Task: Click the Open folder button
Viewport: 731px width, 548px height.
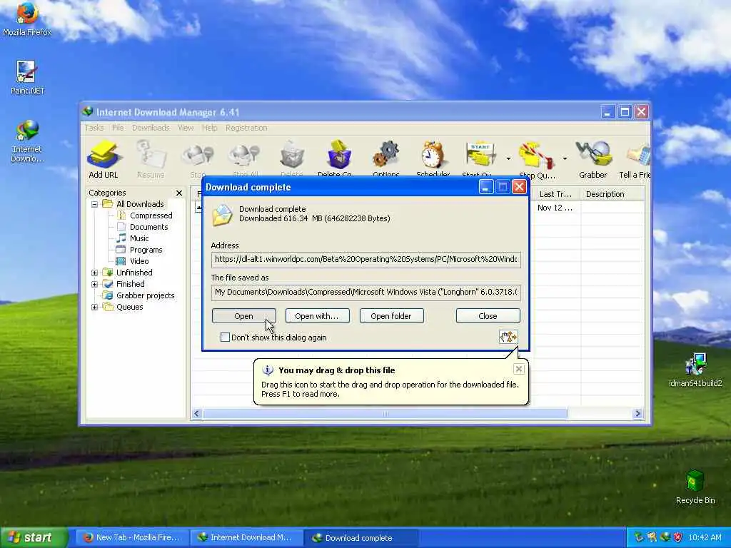Action: [x=391, y=316]
